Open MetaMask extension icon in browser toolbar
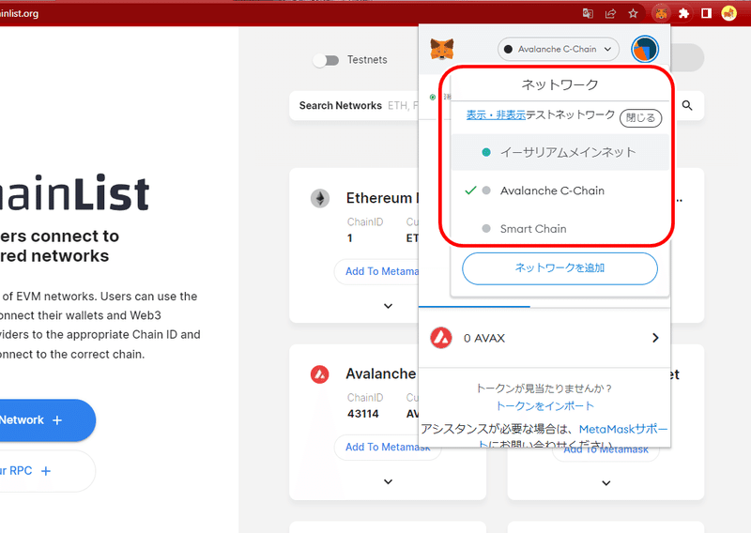This screenshot has width=751, height=533. tap(661, 13)
